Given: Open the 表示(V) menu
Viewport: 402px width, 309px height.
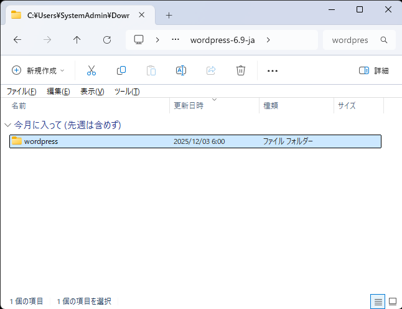Looking at the screenshot, I should [x=92, y=92].
